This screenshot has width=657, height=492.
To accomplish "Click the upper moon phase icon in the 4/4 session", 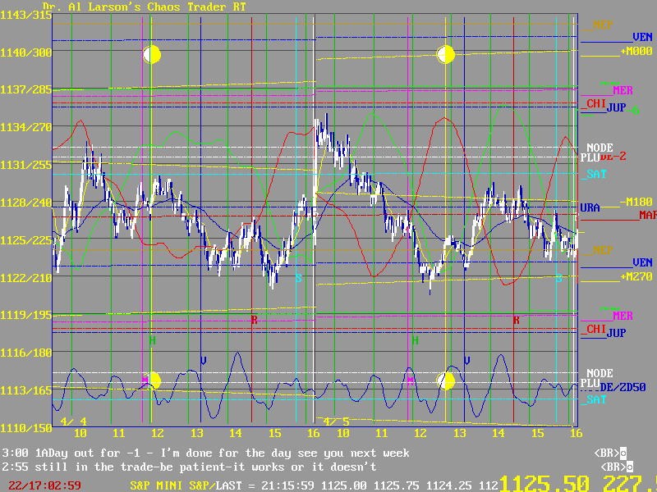I will 151,55.
